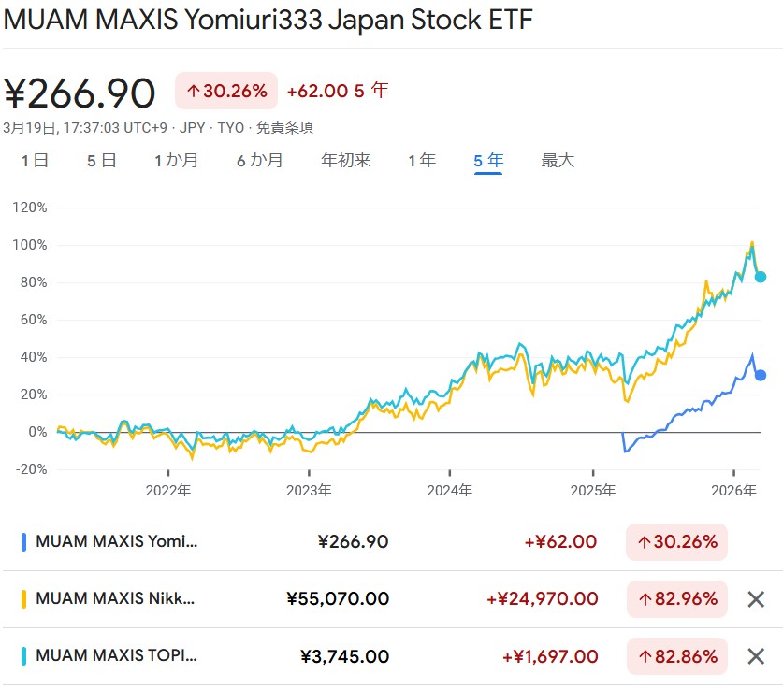Screen dimensions: 783x689
Task: Select the 年初来 range tab
Action: click(345, 161)
